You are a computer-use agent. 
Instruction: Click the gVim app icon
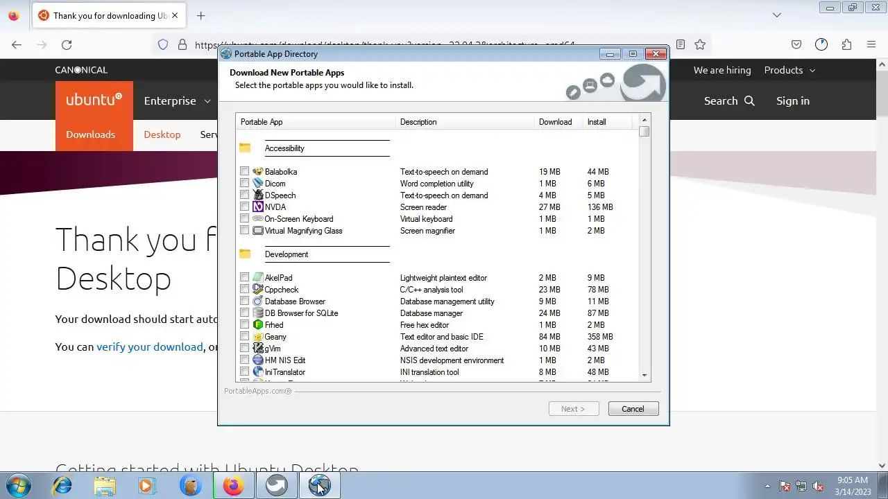258,349
